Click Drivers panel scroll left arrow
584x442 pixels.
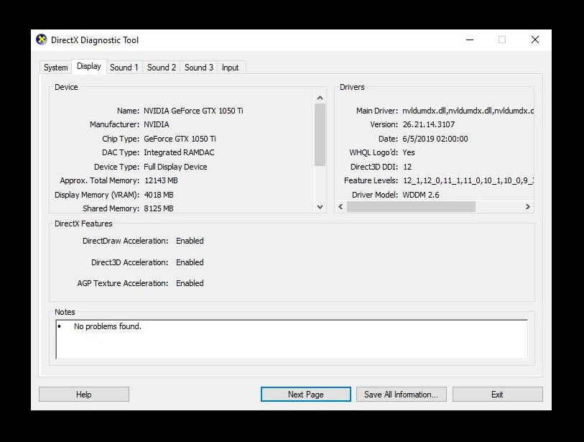pyautogui.click(x=340, y=206)
